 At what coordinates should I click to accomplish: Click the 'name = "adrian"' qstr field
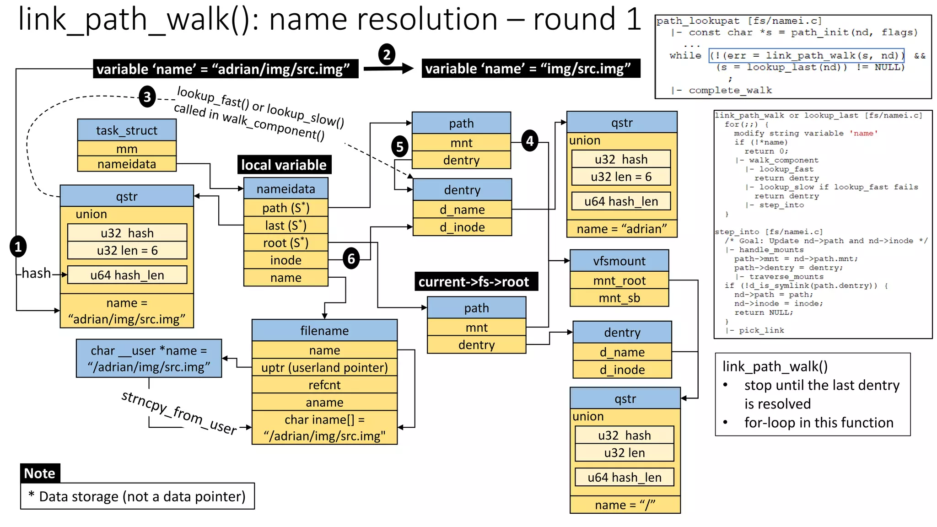click(621, 229)
